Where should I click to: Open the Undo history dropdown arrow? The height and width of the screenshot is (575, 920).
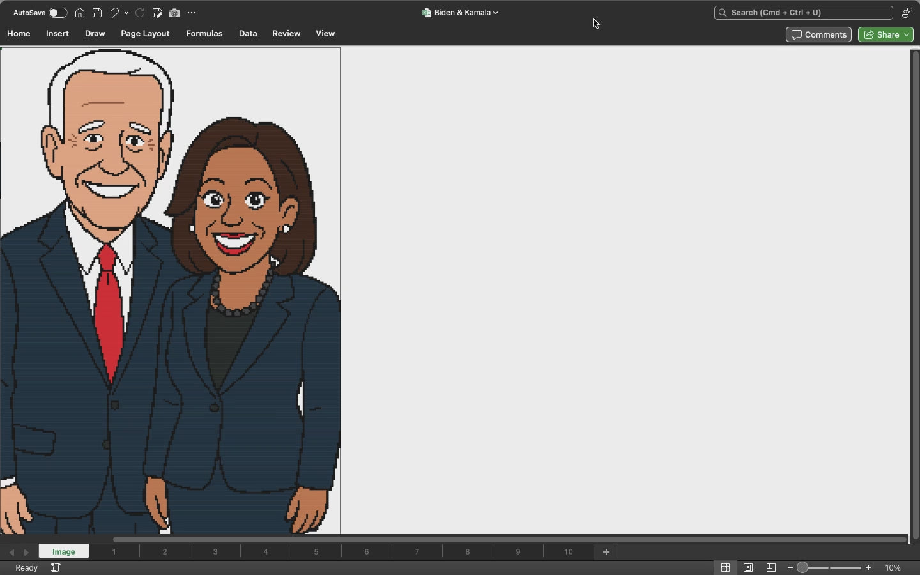pyautogui.click(x=126, y=13)
